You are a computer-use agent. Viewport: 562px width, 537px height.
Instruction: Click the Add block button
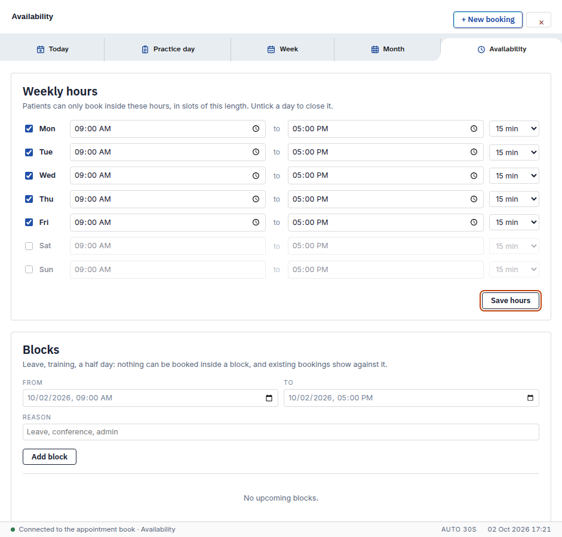pyautogui.click(x=50, y=457)
